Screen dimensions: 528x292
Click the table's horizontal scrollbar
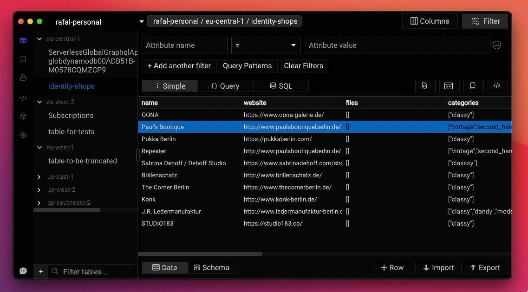click(x=200, y=254)
